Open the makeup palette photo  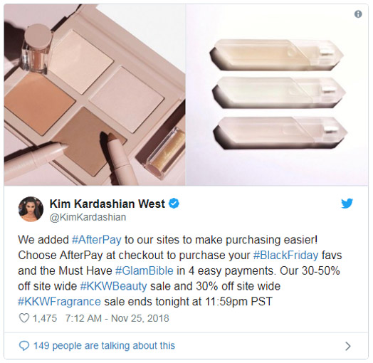coord(95,95)
